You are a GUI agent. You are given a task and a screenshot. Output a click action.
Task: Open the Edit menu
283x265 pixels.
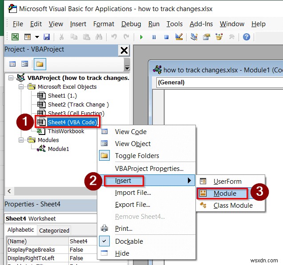(x=36, y=24)
